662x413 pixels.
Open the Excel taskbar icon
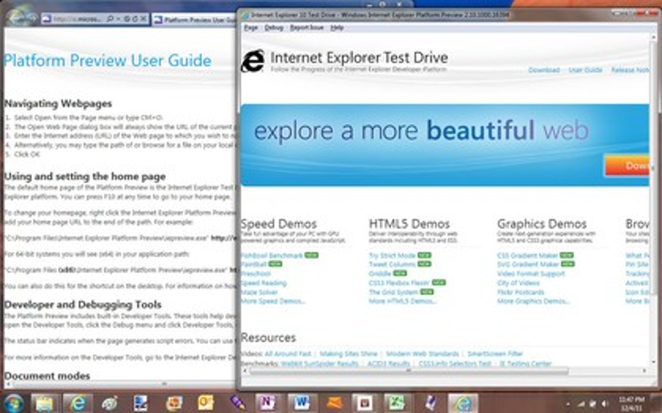tap(397, 403)
